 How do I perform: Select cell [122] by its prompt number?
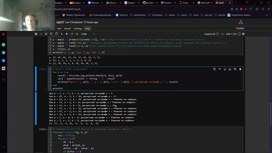coord(42,129)
